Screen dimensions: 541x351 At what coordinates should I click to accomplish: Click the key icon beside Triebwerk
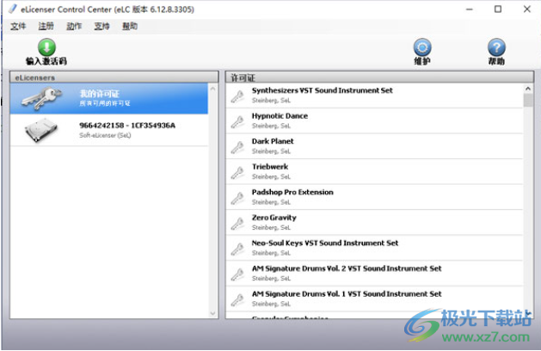pyautogui.click(x=237, y=172)
